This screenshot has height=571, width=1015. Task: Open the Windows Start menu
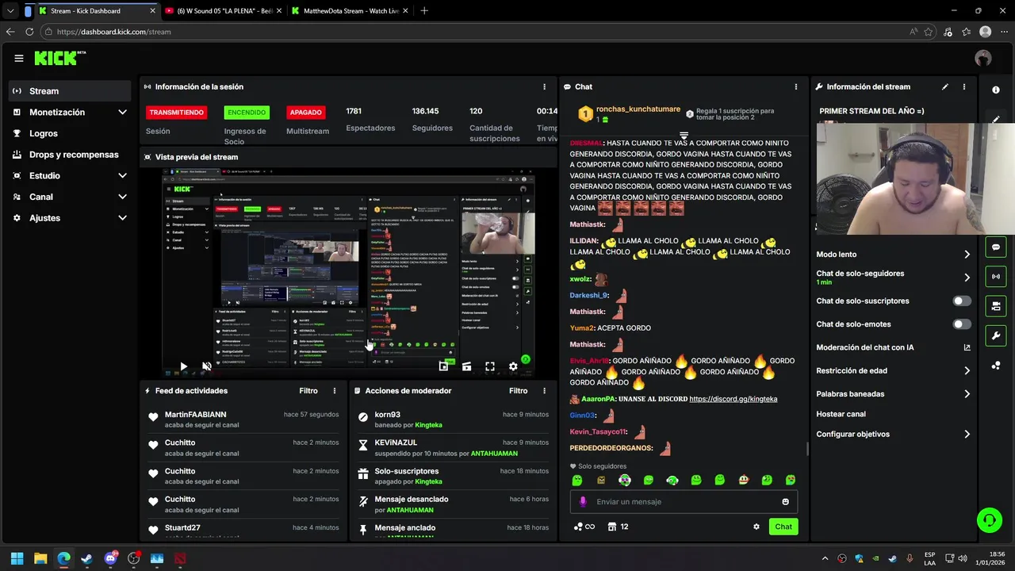click(x=17, y=558)
